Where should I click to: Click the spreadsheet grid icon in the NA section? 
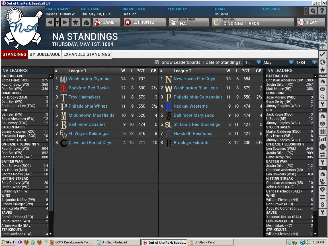323,132
